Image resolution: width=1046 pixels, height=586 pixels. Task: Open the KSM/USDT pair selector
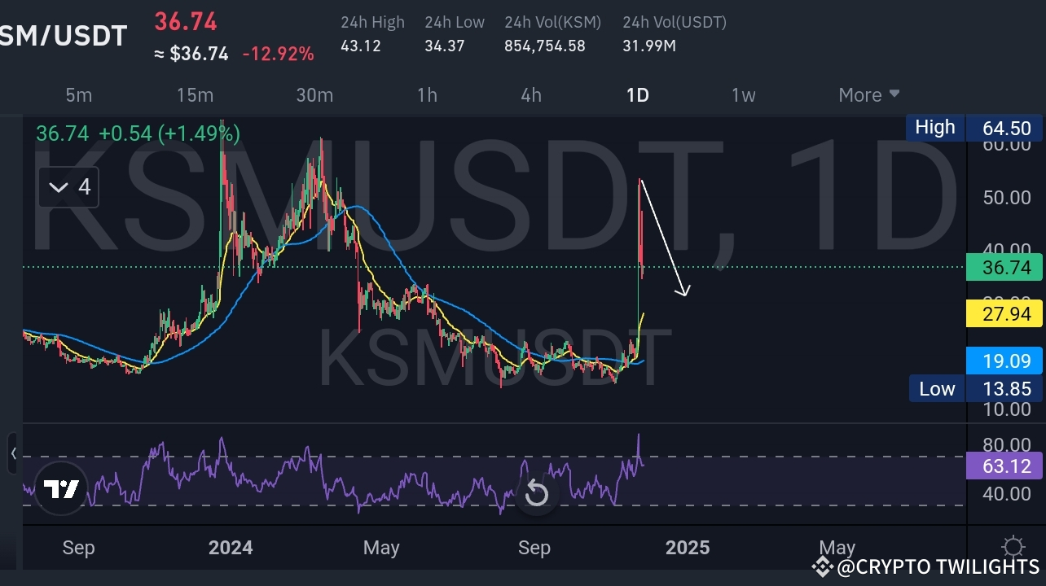(x=64, y=35)
